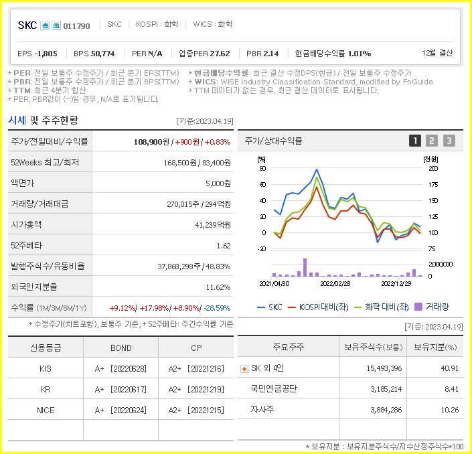Toggle the KOSPI대비(좌) legend entry
The height and width of the screenshot is (454, 472).
[318, 307]
